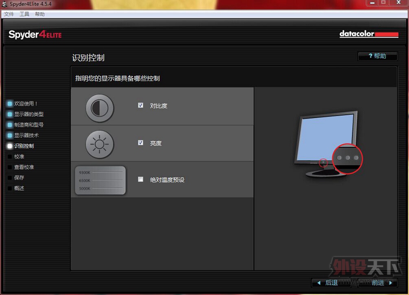This screenshot has width=409, height=295.
Task: Click the monitor illustration
Action: point(329,145)
